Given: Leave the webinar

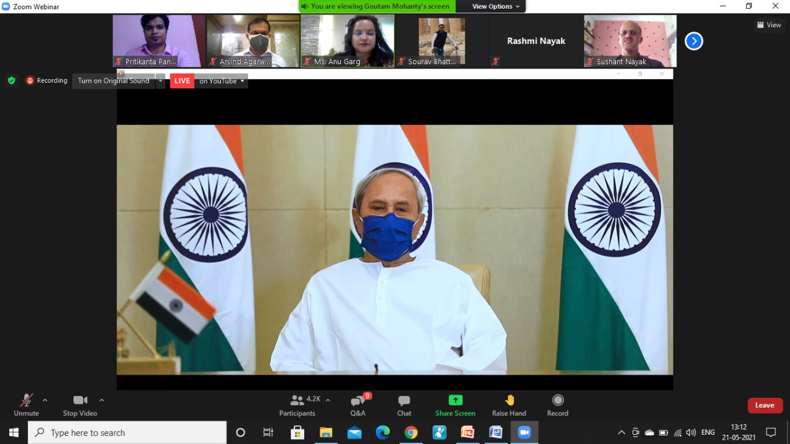Looking at the screenshot, I should (765, 405).
